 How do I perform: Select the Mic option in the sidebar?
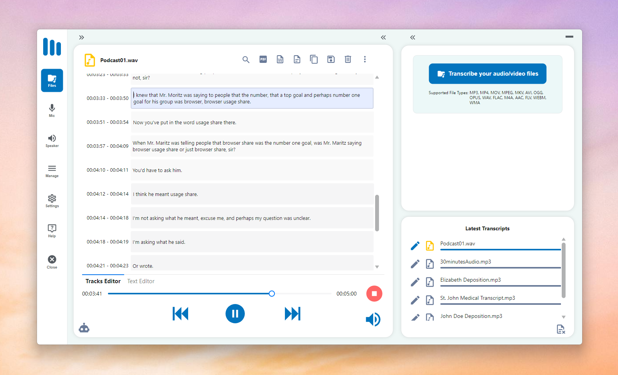coord(52,111)
